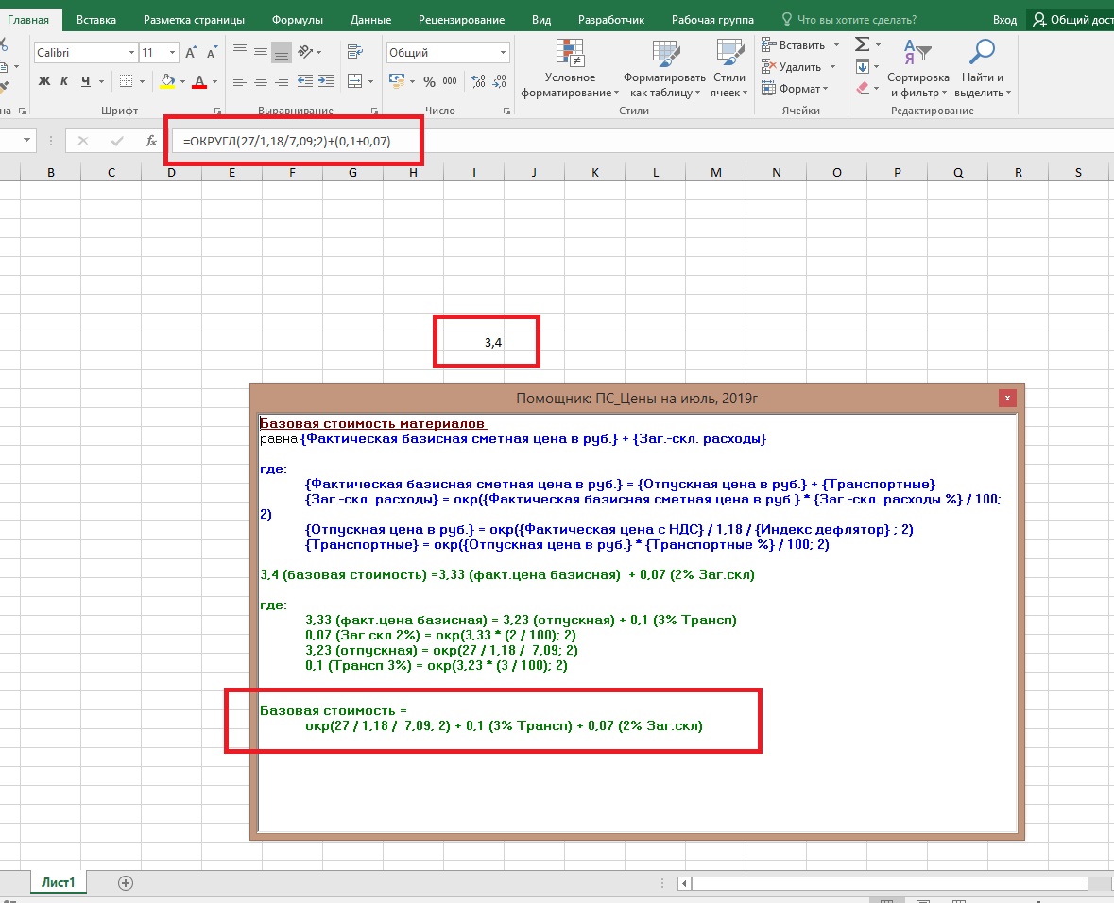The height and width of the screenshot is (903, 1114).
Task: Open merge cells dropdown arrow
Action: point(370,81)
